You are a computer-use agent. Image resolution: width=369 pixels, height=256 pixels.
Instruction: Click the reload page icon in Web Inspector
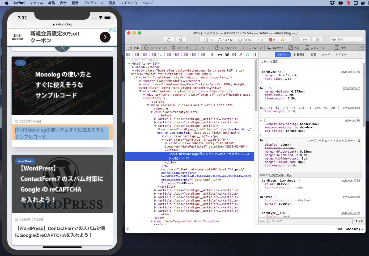tap(169, 40)
